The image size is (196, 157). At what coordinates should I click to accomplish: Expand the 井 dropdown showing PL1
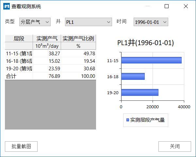[89, 22]
